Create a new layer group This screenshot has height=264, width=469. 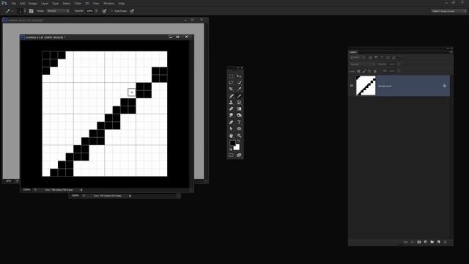(x=432, y=242)
